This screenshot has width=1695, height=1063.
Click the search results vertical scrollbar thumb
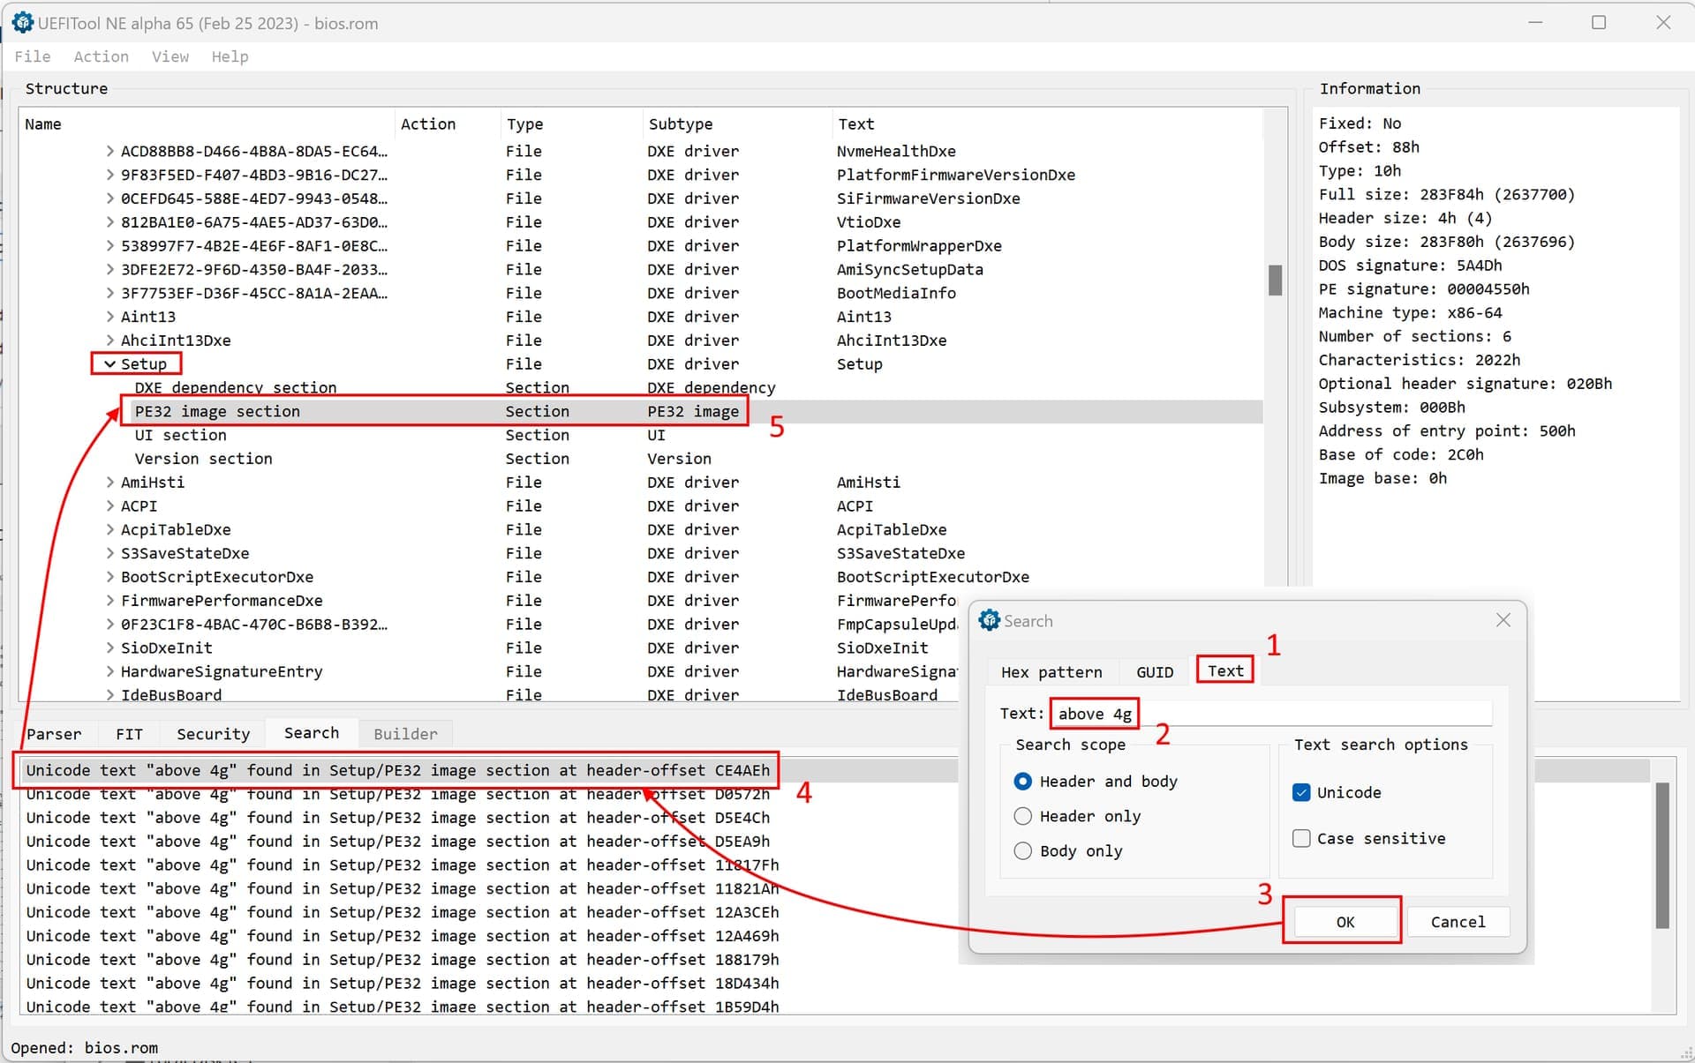click(1662, 855)
